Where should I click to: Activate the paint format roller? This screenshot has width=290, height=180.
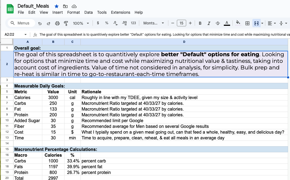tap(66, 23)
